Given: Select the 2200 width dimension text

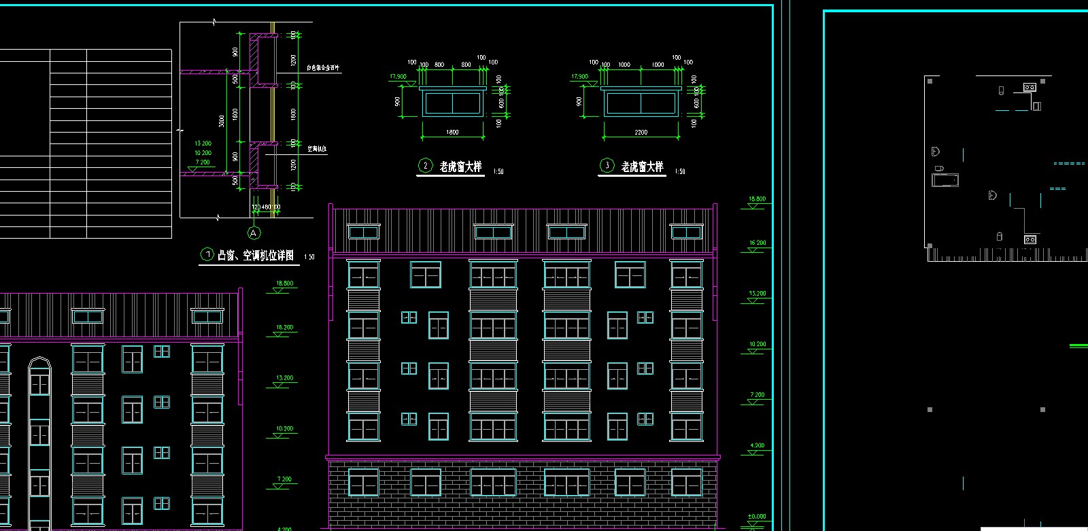Looking at the screenshot, I should 641,132.
